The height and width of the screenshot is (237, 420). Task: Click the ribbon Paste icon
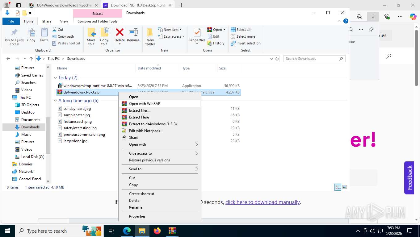44,32
